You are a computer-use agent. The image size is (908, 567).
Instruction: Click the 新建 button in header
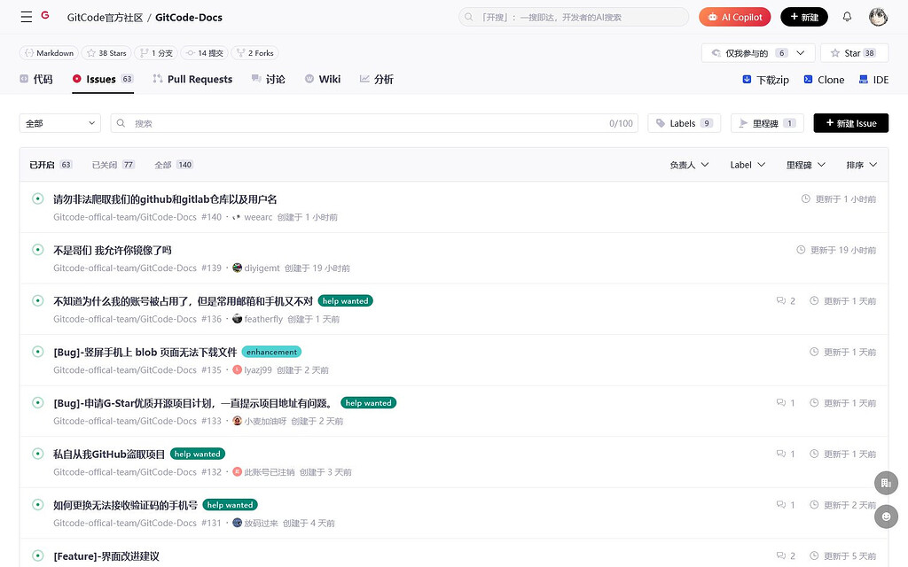pos(803,18)
